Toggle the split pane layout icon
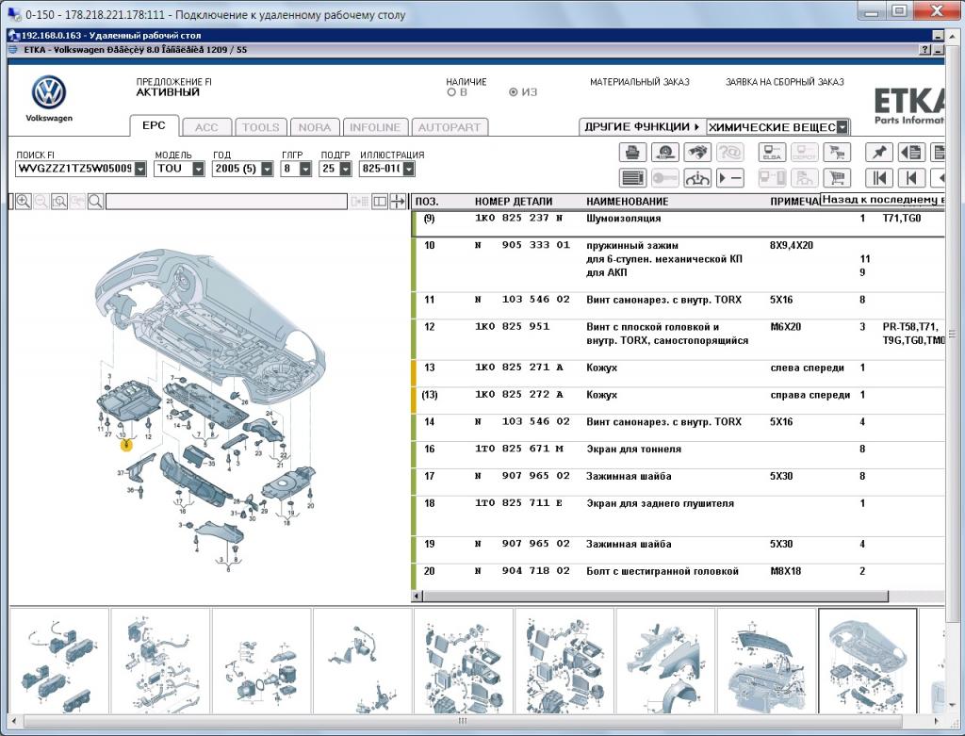This screenshot has height=736, width=965. coord(380,202)
